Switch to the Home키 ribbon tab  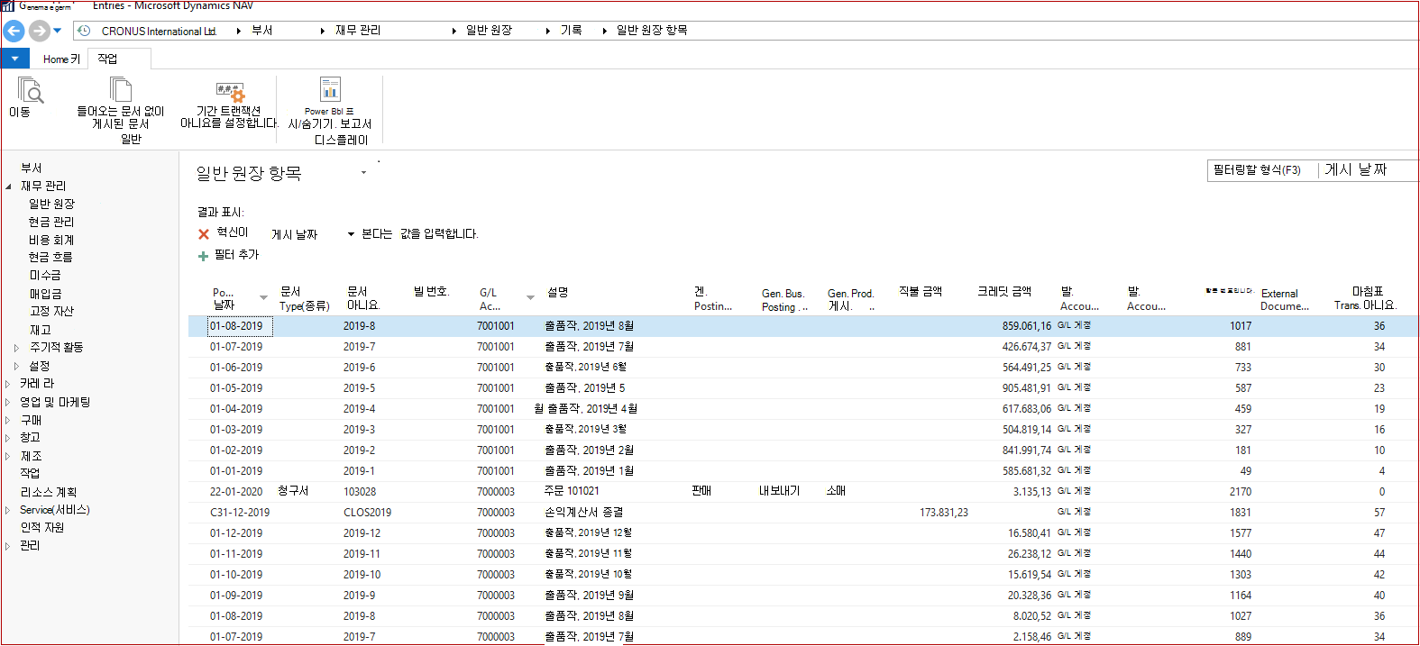point(61,59)
